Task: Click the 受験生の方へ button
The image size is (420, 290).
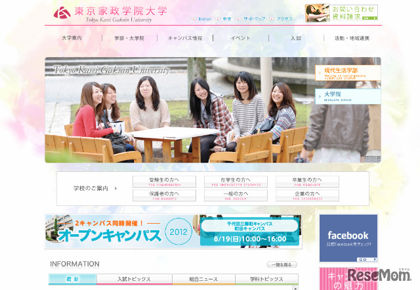Action: (164, 182)
